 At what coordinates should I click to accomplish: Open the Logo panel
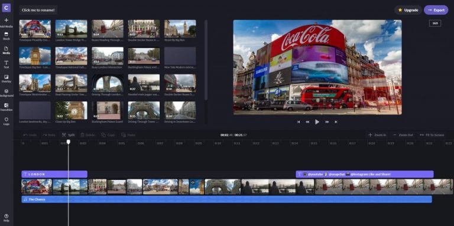click(7, 121)
